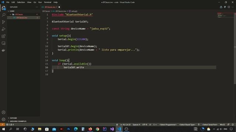Change LF end of line sequence
This screenshot has height=132, width=236.
[x=150, y=125]
